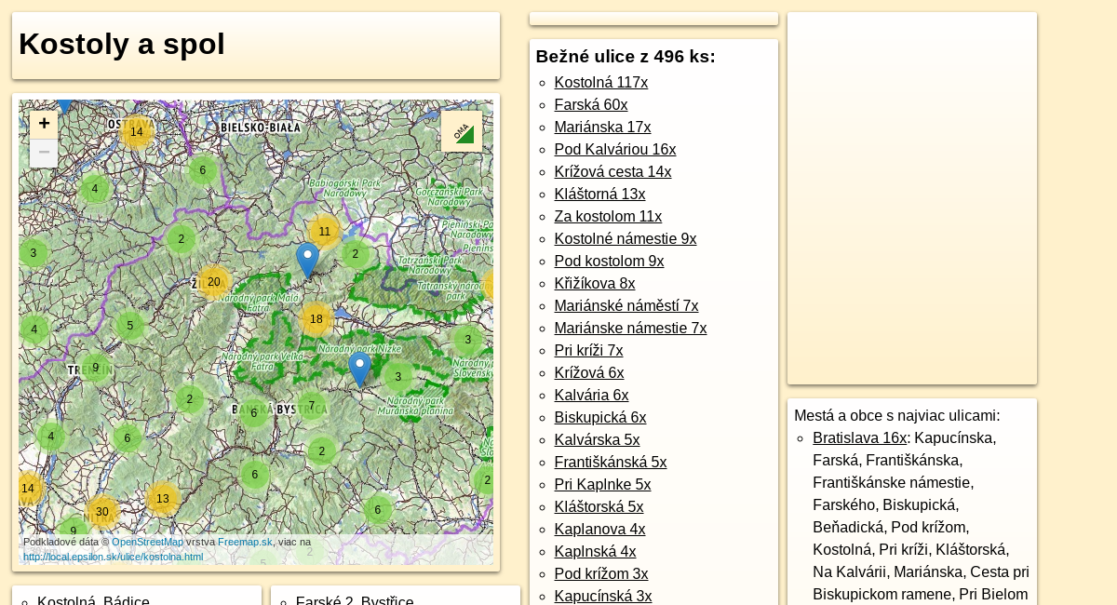Open the Kalvárska 5x link
The image size is (1117, 605).
point(597,439)
